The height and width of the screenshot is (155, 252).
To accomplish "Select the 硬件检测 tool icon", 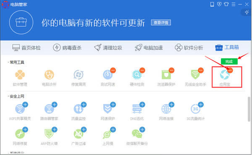I will [137, 75].
